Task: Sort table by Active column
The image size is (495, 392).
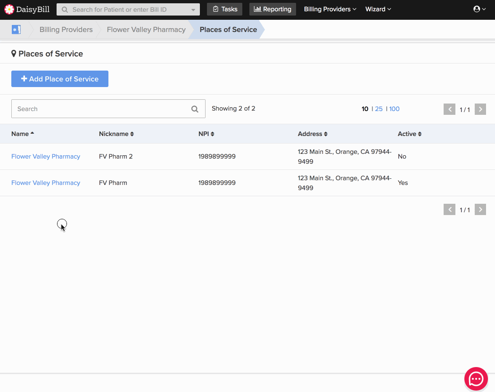Action: (410, 134)
